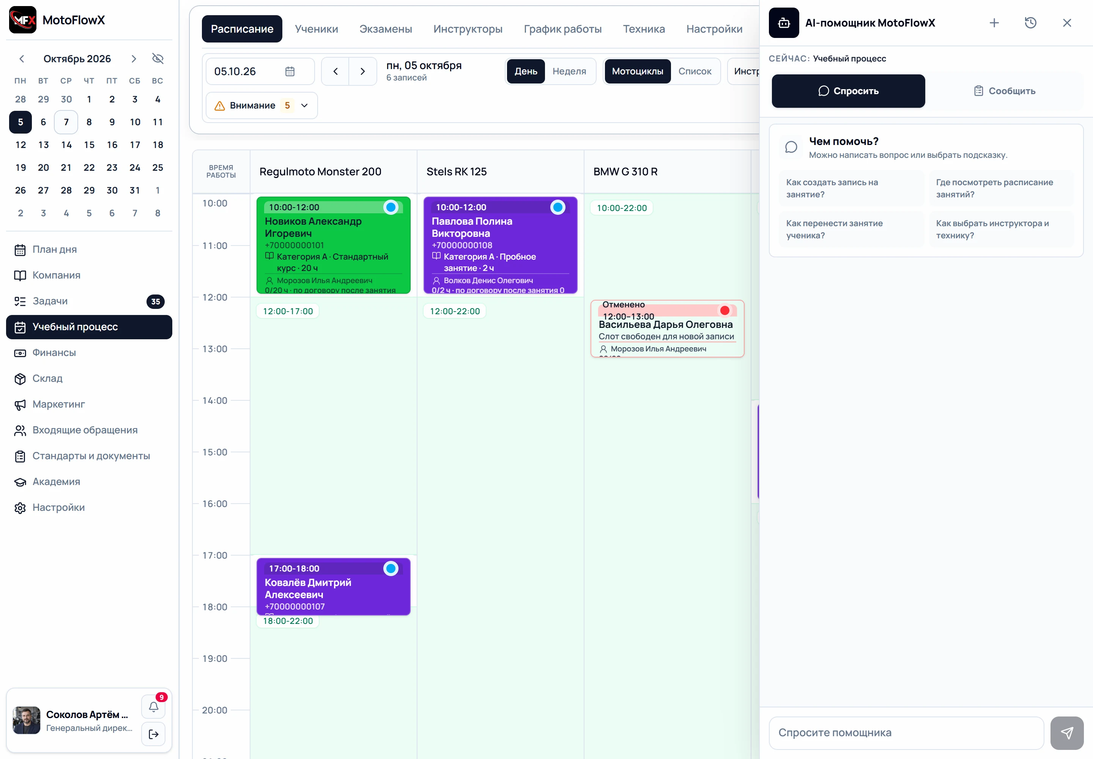1093x759 pixels.
Task: Go to previous month in mini calendar
Action: (22, 58)
